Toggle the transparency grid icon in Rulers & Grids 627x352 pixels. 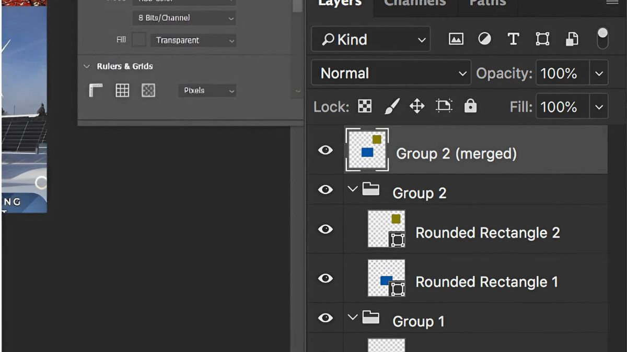(148, 90)
